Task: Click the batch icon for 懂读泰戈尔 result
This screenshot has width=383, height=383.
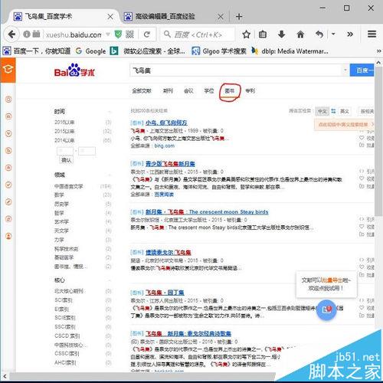Action: point(362,275)
